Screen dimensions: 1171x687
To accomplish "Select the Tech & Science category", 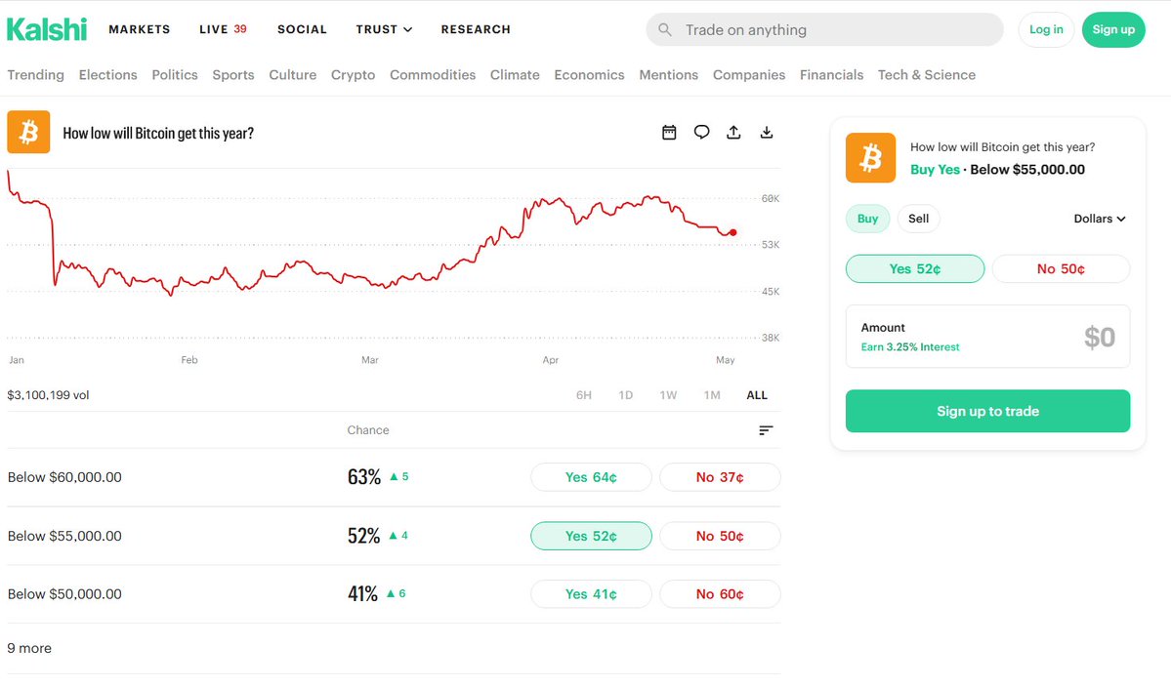I will 927,74.
